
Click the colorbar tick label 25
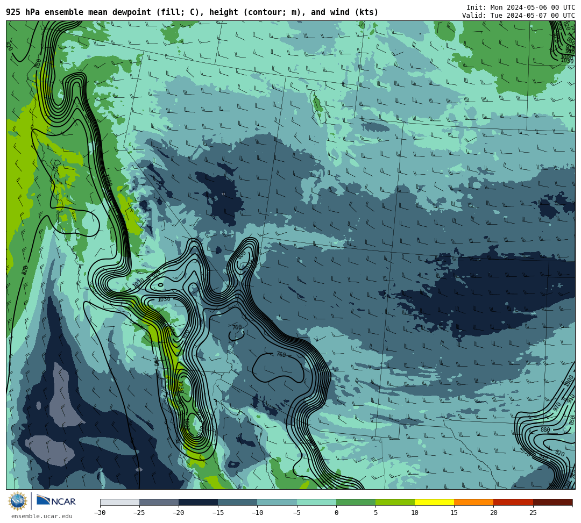[x=533, y=513]
